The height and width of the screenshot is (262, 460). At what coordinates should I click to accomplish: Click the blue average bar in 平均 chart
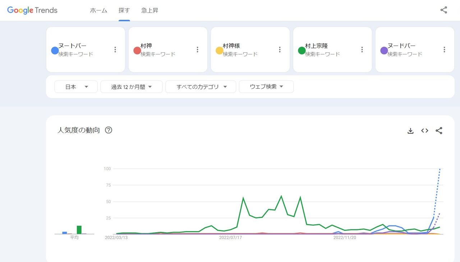coord(65,233)
